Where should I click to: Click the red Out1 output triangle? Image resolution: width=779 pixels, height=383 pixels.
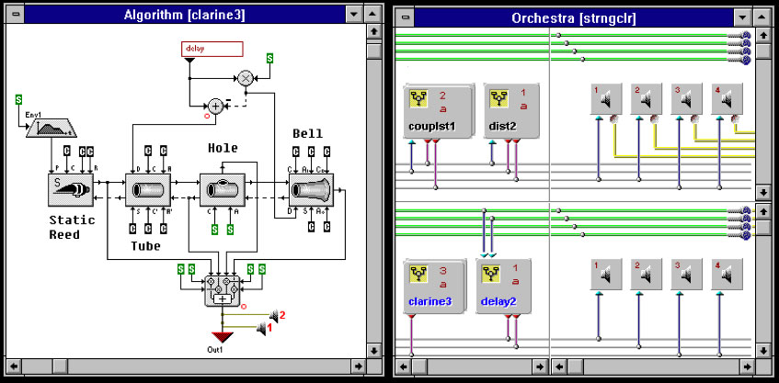coord(220,337)
